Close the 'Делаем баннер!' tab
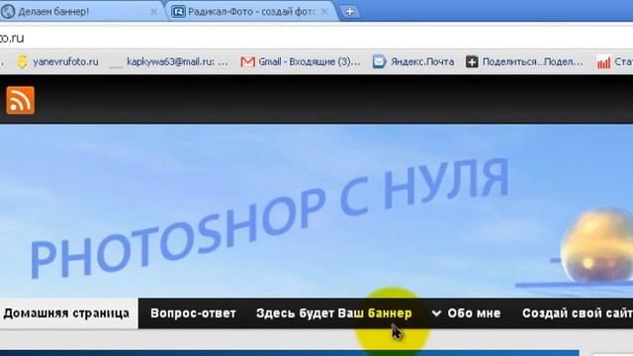This screenshot has height=356, width=633. 154,12
